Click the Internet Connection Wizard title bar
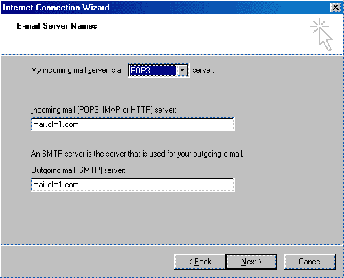The width and height of the screenshot is (344, 278). [x=165, y=8]
